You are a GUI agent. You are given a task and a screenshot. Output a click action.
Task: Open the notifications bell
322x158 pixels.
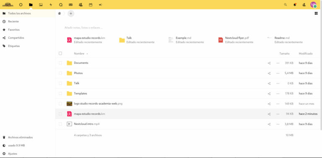pos(295,5)
